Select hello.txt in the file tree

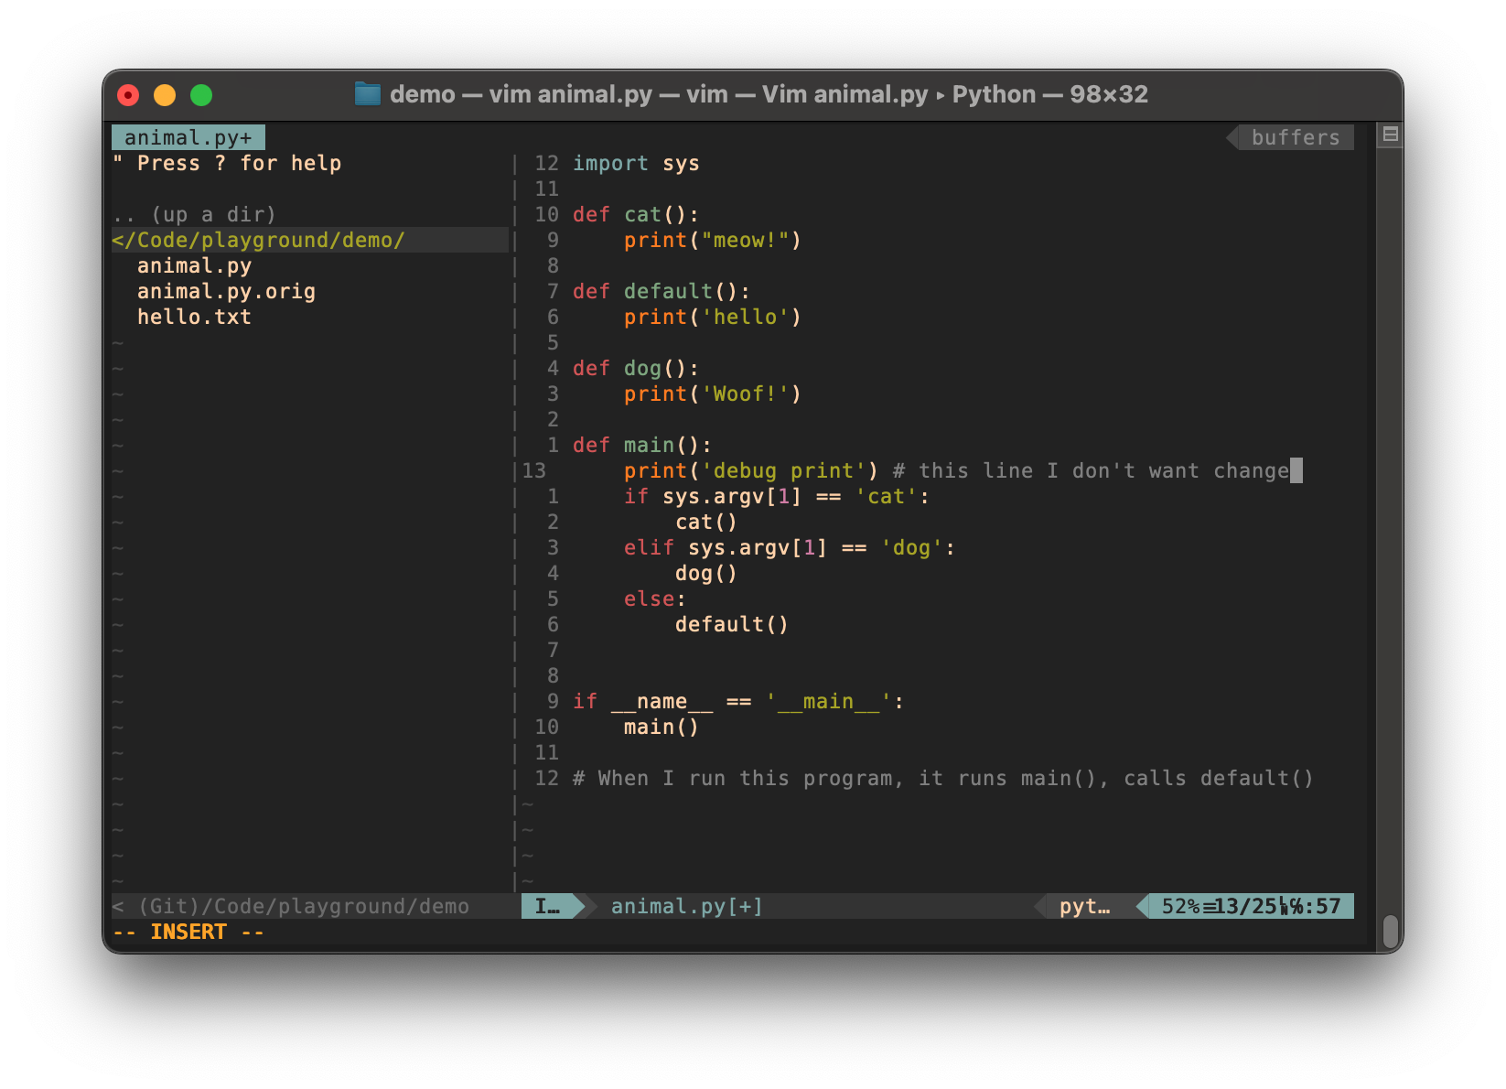193,317
